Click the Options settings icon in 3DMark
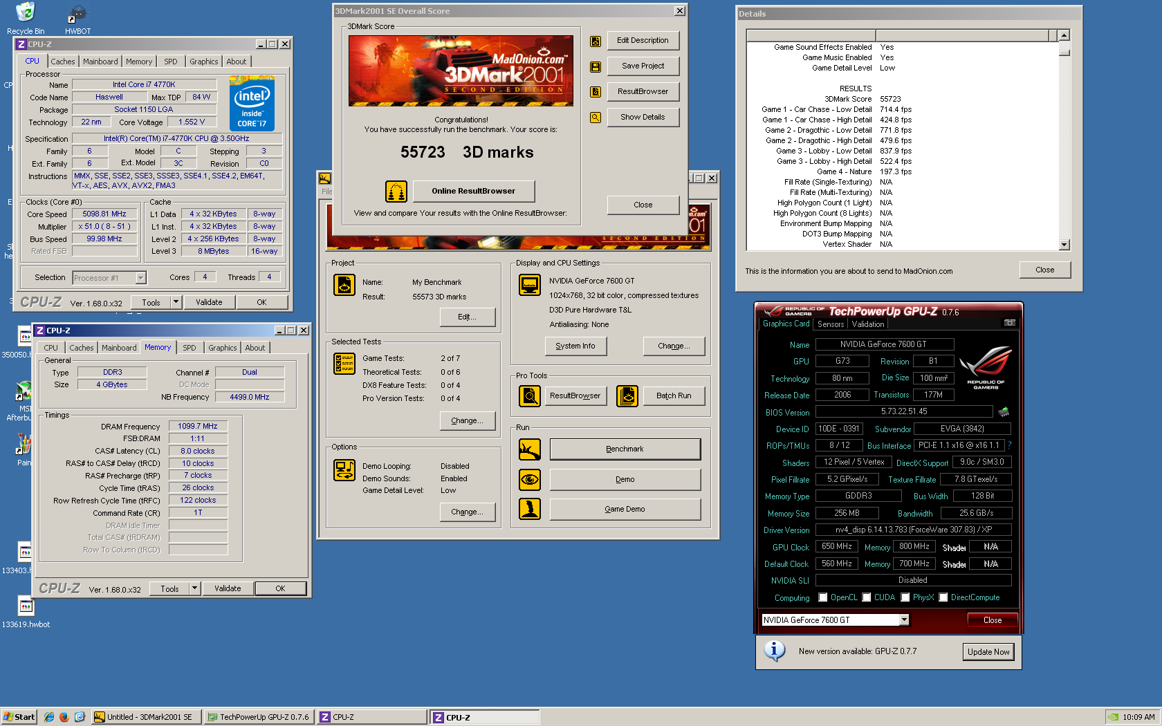The image size is (1162, 726). point(344,470)
